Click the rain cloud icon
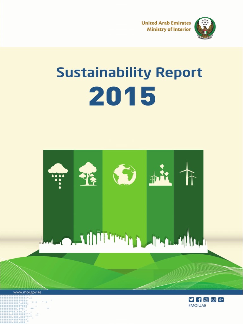The height and width of the screenshot is (324, 243). [x=58, y=176]
